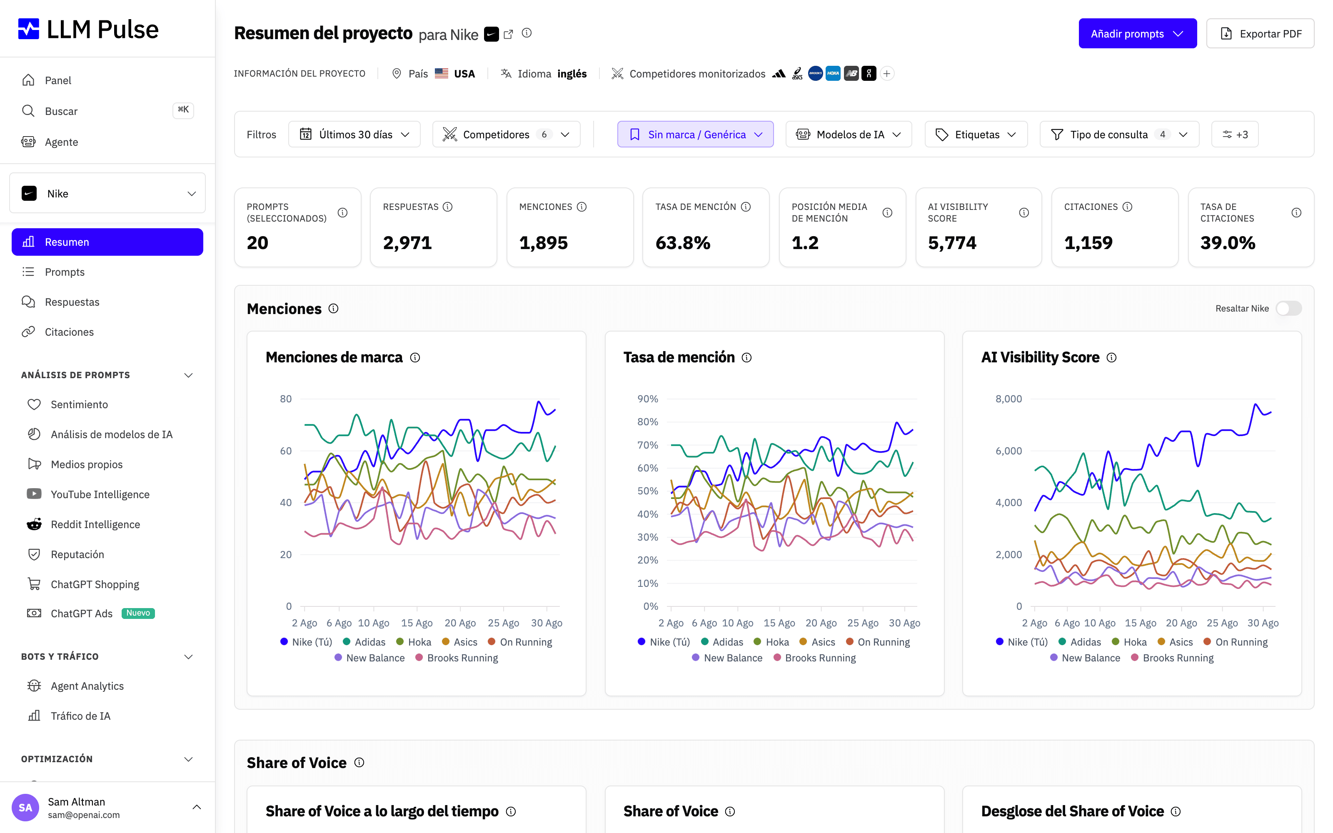Click the Buscar search field in sidebar
The image size is (1333, 833).
pos(107,111)
